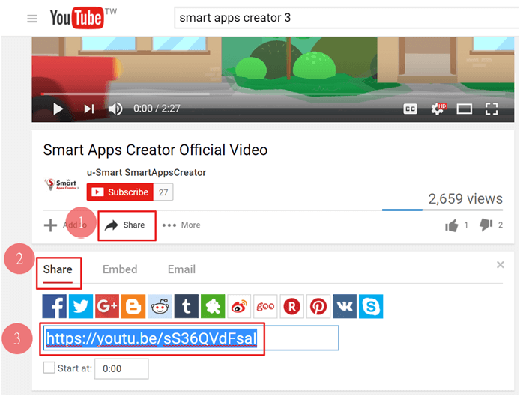Viewport: 520px width, 396px height.
Task: Click the time display 0:00 / 2:27
Action: pyautogui.click(x=157, y=109)
